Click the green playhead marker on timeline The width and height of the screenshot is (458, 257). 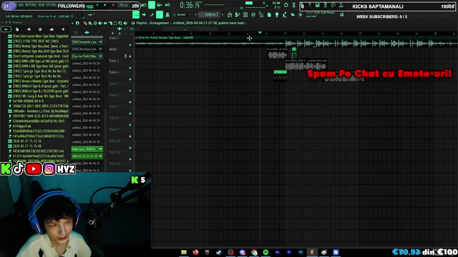[x=260, y=33]
